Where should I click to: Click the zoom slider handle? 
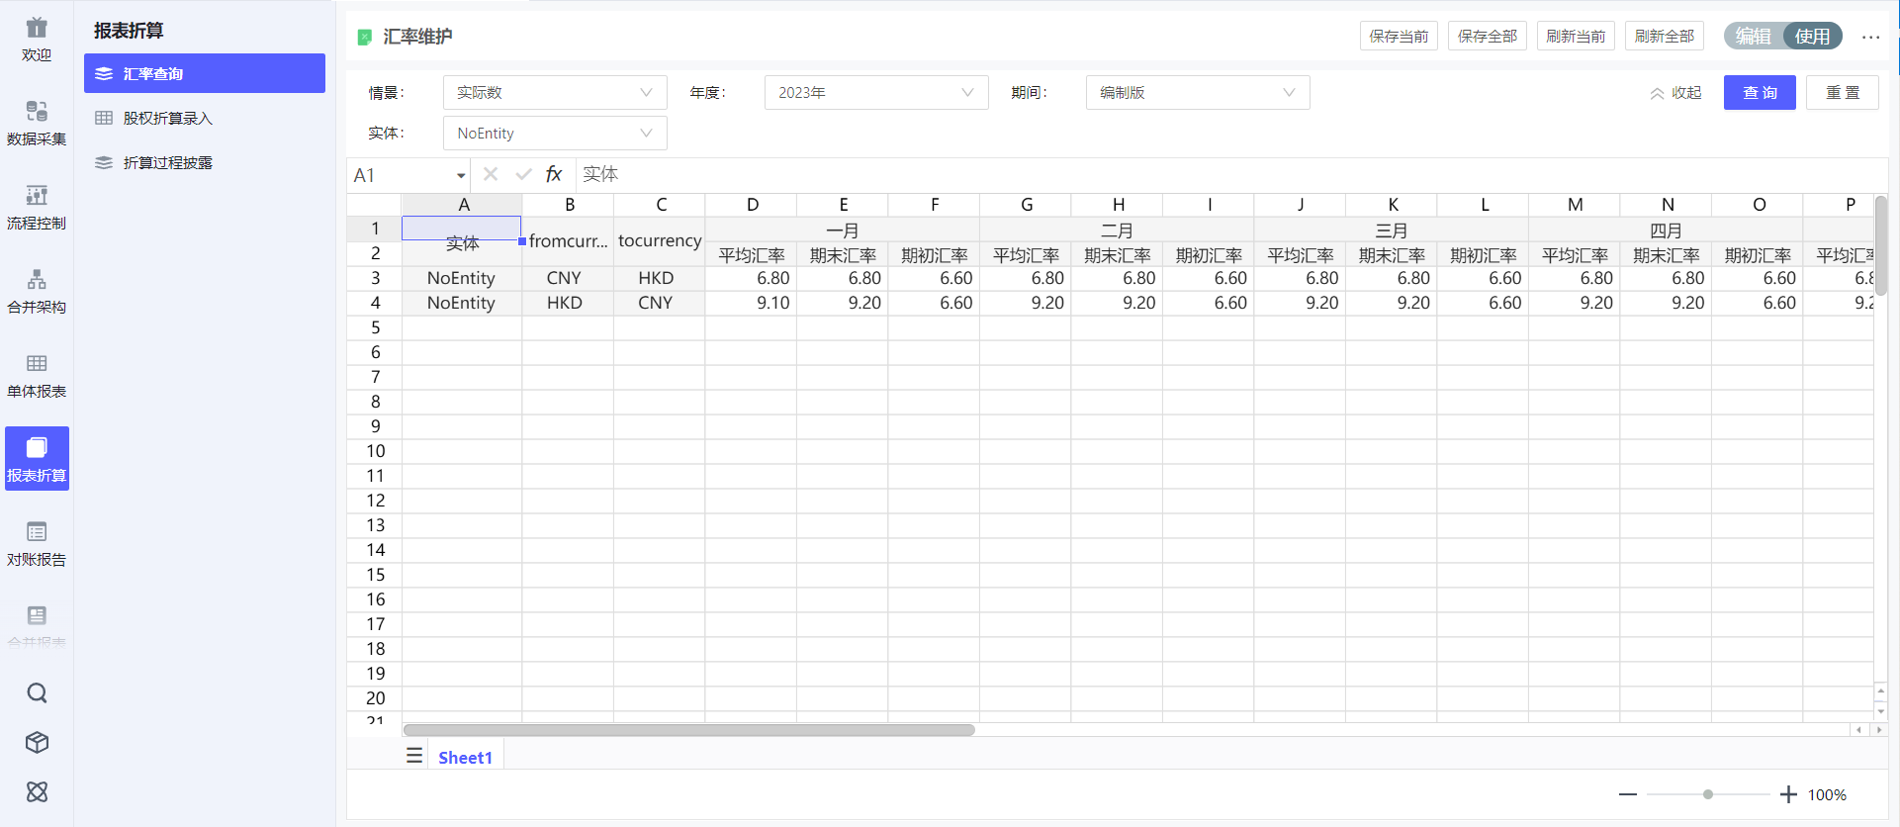coord(1708,794)
